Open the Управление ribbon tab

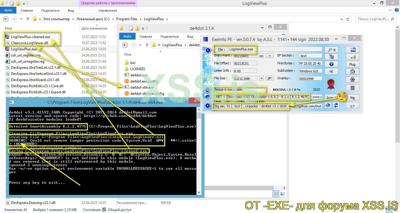(x=108, y=11)
